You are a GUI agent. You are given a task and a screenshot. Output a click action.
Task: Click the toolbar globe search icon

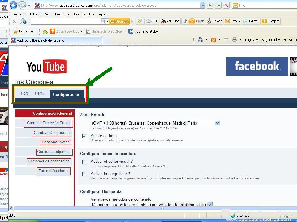pyautogui.click(x=24, y=21)
